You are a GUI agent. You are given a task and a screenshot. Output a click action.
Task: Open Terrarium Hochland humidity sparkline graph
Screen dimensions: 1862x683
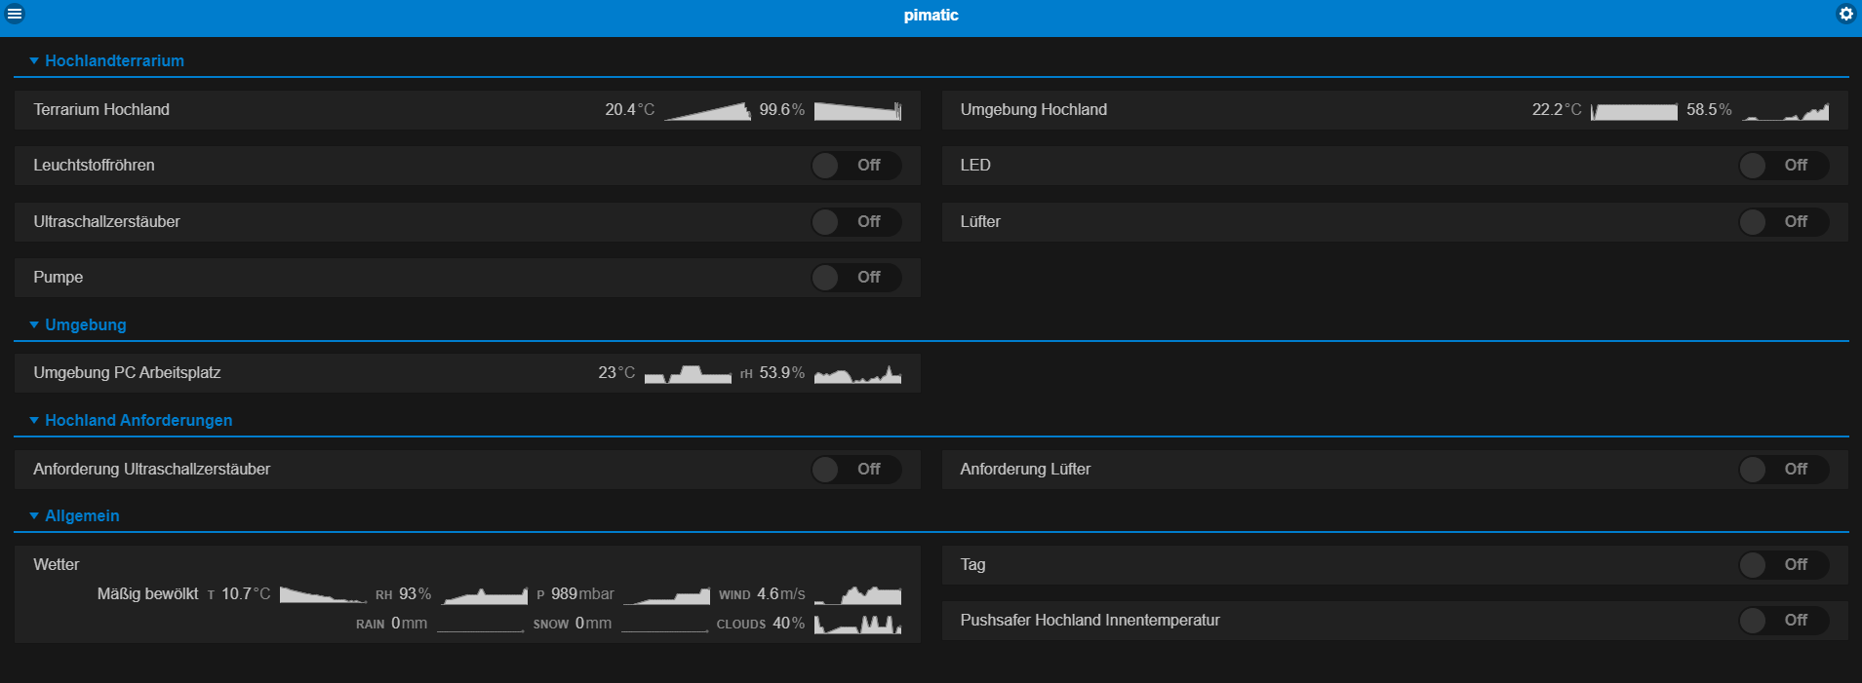857,111
